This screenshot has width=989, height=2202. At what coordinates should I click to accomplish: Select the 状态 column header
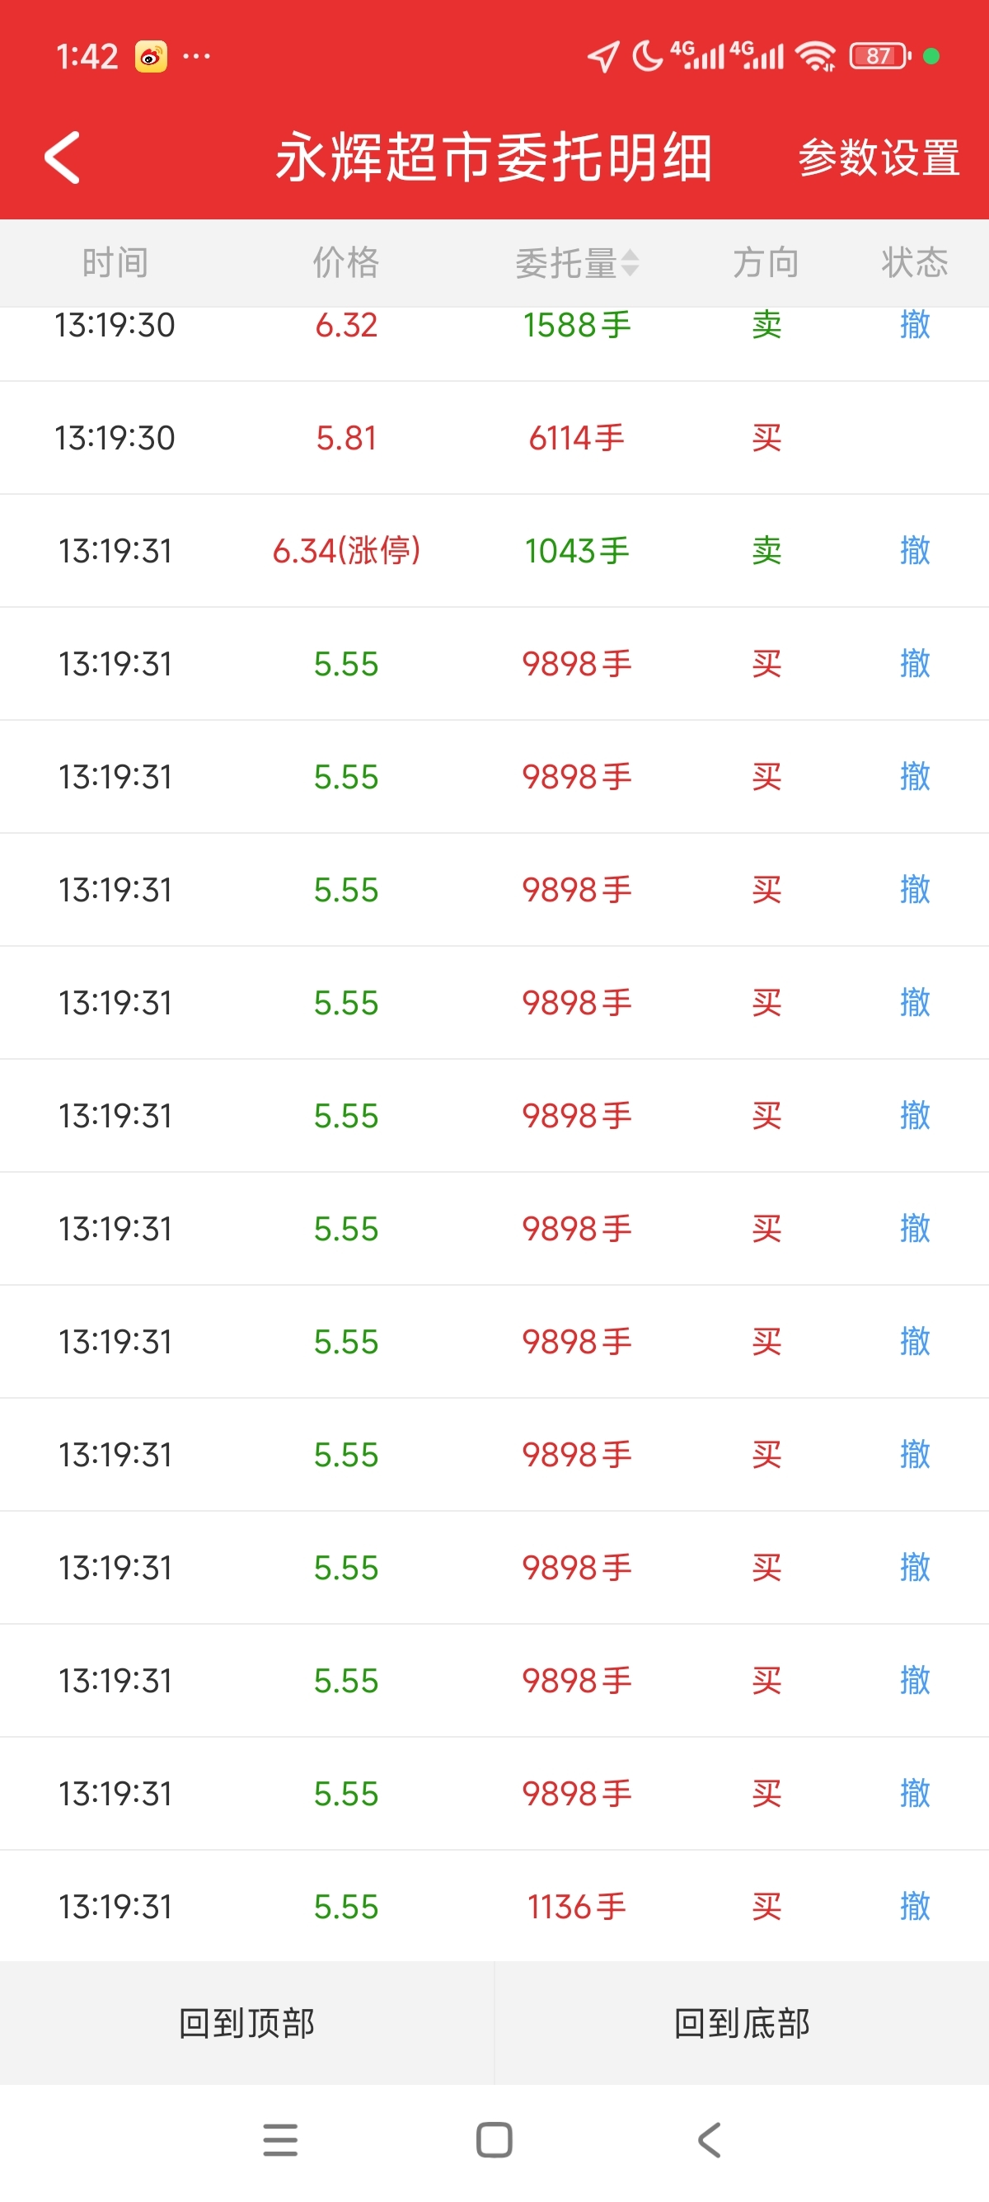point(914,262)
